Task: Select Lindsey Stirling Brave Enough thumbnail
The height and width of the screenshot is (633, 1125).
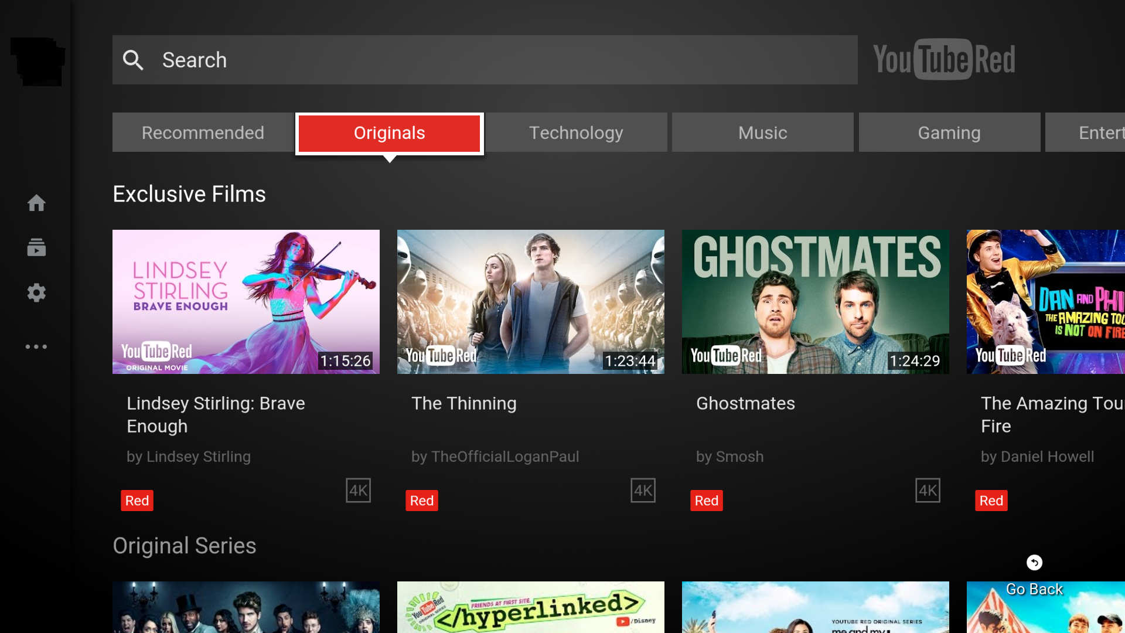Action: point(246,301)
